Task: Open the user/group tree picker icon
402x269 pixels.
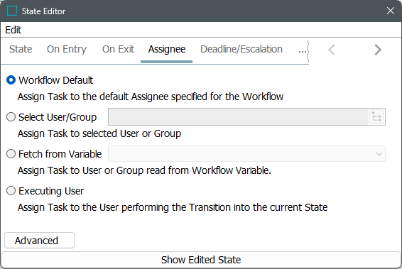Action: (376, 117)
